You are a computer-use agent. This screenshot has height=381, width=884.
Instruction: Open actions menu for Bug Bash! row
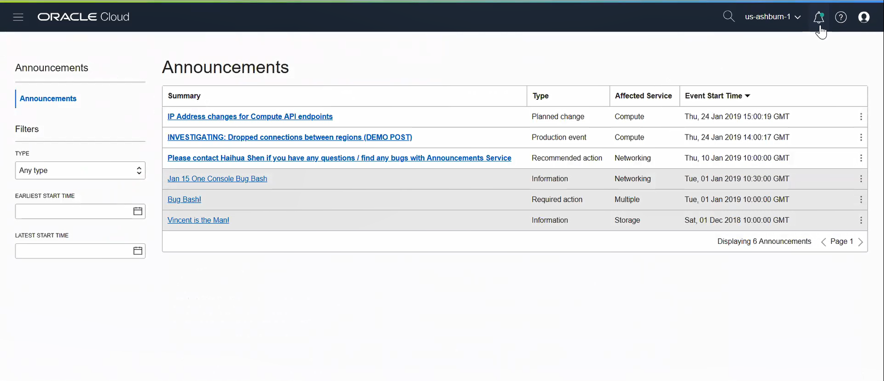[x=861, y=200]
